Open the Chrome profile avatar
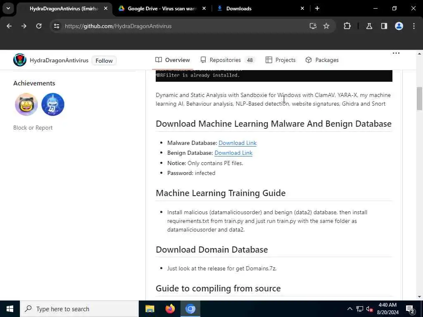The height and width of the screenshot is (317, 423). [x=399, y=26]
